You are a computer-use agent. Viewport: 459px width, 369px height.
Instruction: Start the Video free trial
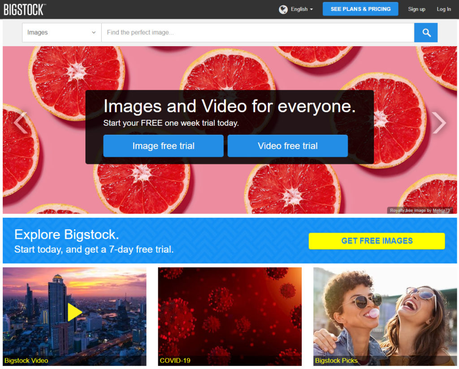(x=287, y=146)
